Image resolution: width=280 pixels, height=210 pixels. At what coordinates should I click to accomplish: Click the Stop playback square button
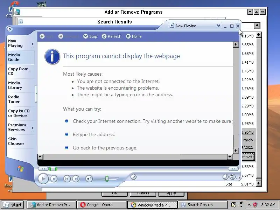(54, 178)
